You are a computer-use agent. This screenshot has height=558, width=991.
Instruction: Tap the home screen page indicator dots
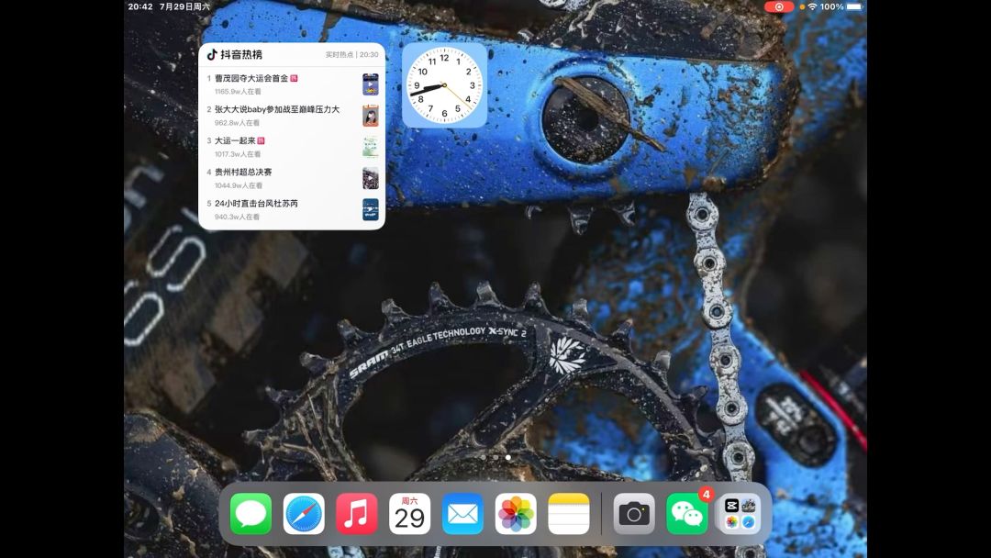coord(495,457)
